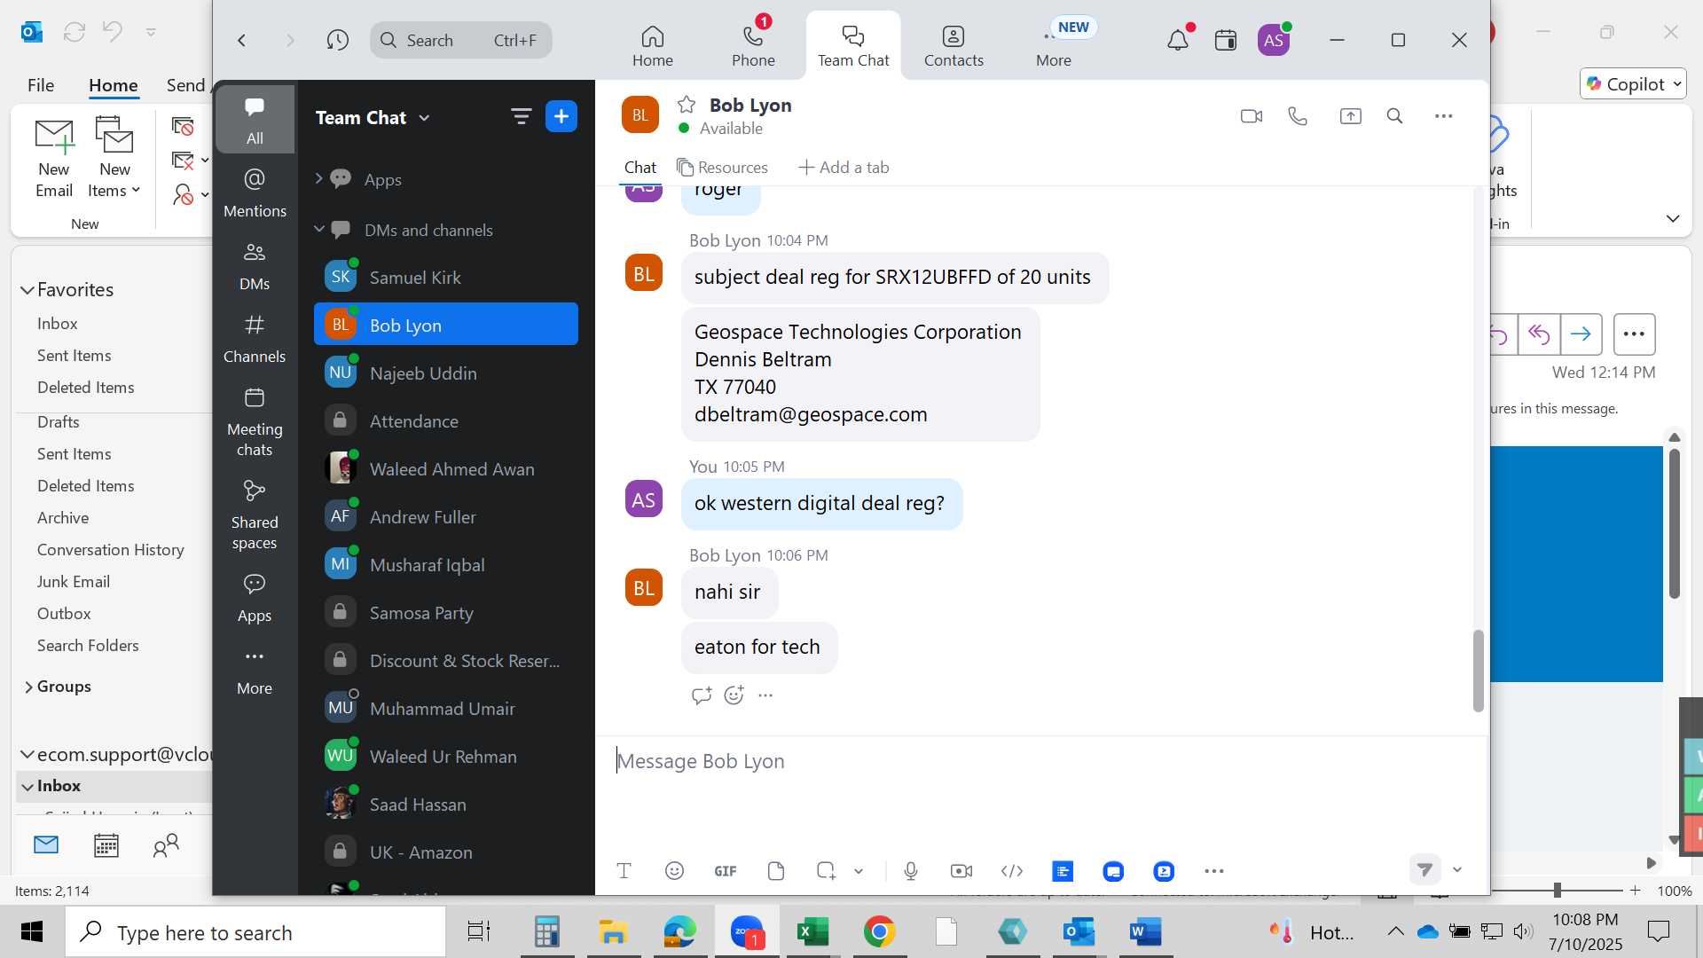
Task: Open the Samuel Kirk conversation
Action: (446, 278)
